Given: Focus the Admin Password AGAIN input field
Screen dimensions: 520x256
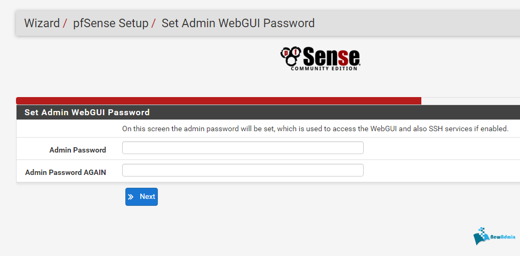Looking at the screenshot, I should (243, 170).
